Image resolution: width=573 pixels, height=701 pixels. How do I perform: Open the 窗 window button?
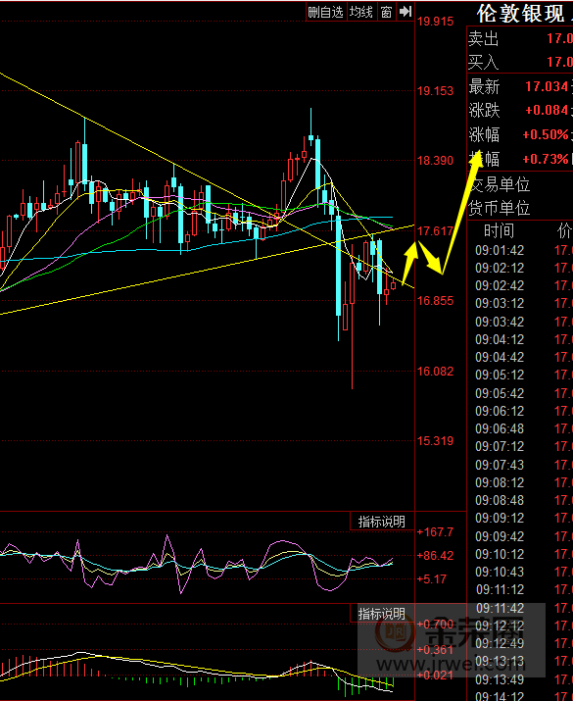click(386, 12)
